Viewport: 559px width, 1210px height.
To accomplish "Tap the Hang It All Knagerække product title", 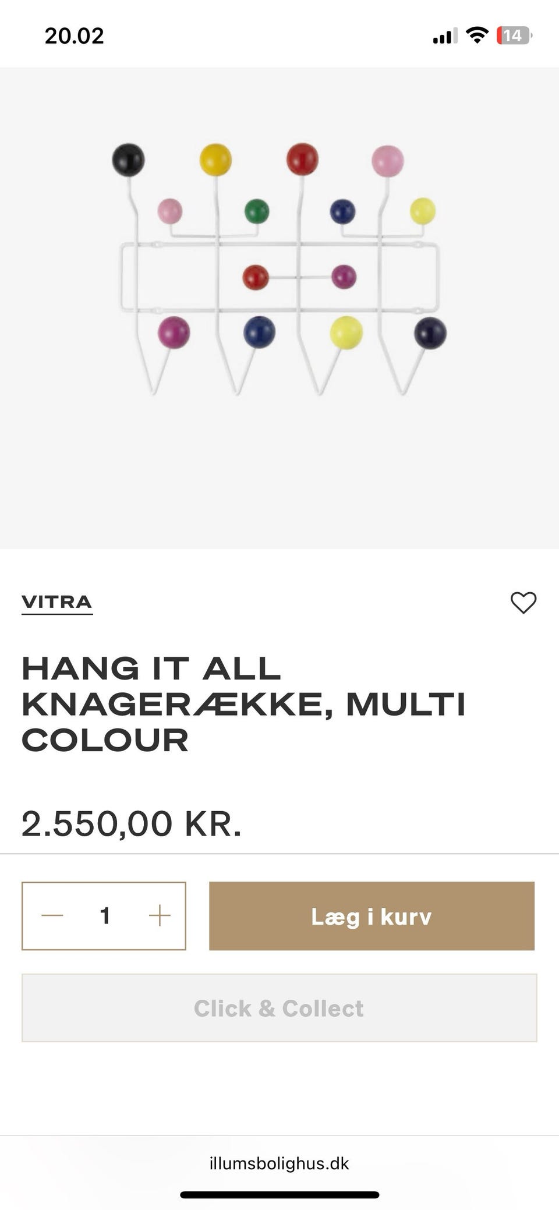I will tap(243, 704).
